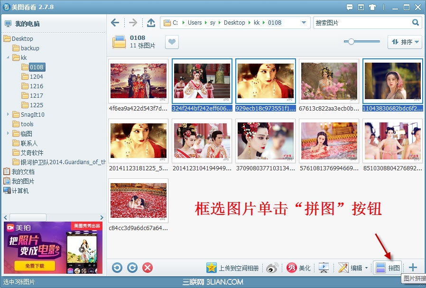Click the 编辑 edit button
Image resolution: width=426 pixels, height=288 pixels.
point(350,268)
